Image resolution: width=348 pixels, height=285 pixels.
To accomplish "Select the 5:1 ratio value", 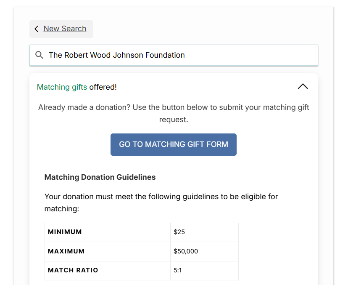I will (x=177, y=271).
